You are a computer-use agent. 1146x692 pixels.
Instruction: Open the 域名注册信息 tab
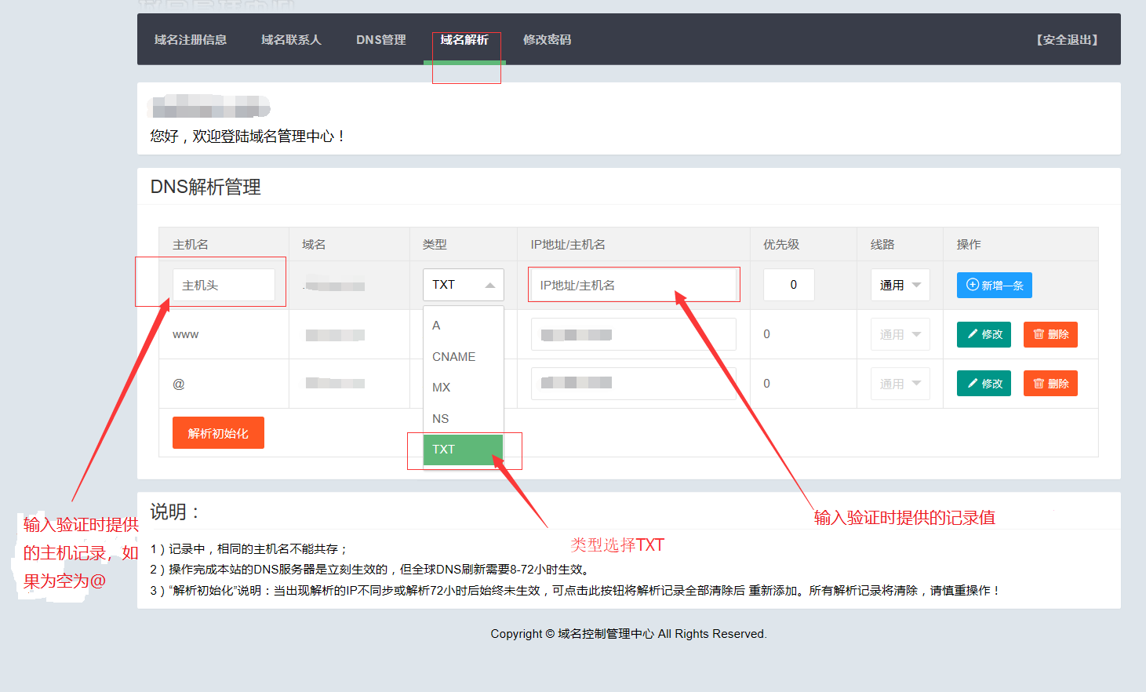tap(191, 40)
